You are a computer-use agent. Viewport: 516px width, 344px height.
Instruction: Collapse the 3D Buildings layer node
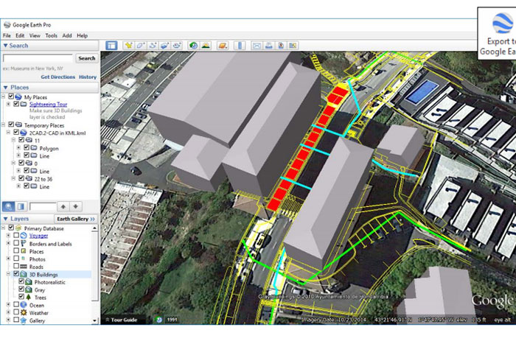[x=8, y=273]
